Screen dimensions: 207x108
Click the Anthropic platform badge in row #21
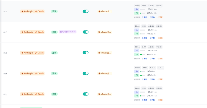pyautogui.click(x=27, y=94)
